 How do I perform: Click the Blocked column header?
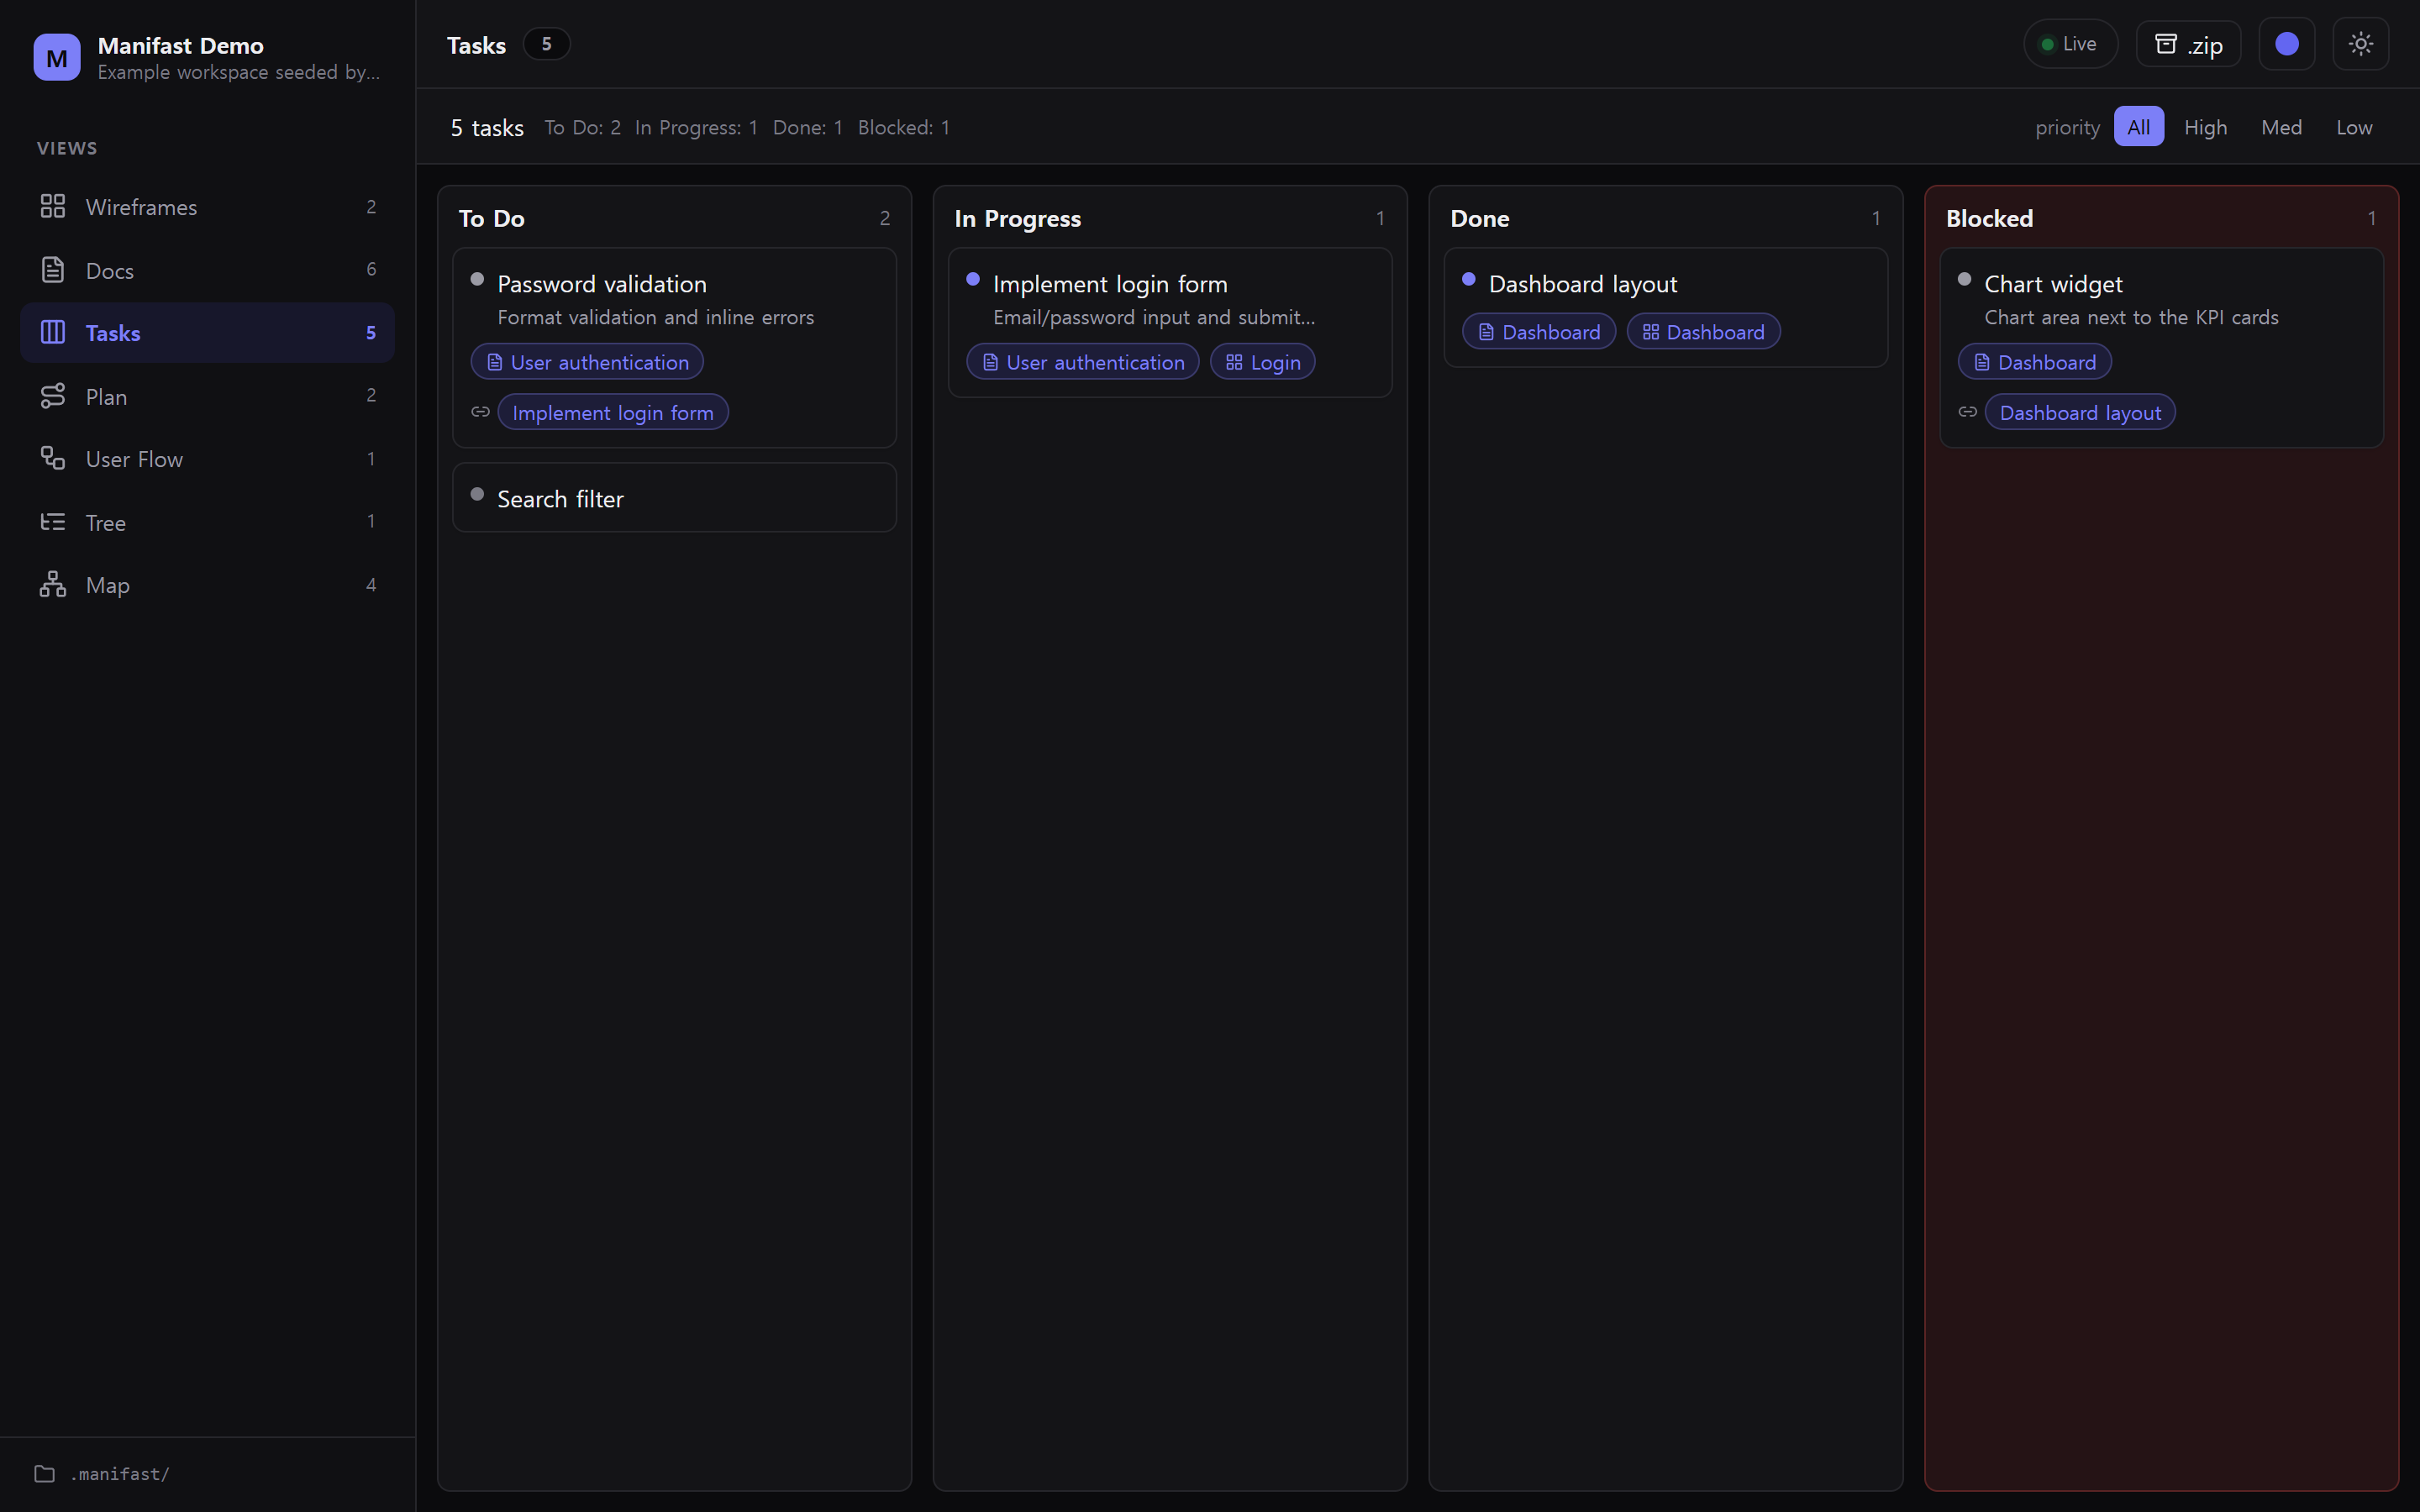[2161, 218]
